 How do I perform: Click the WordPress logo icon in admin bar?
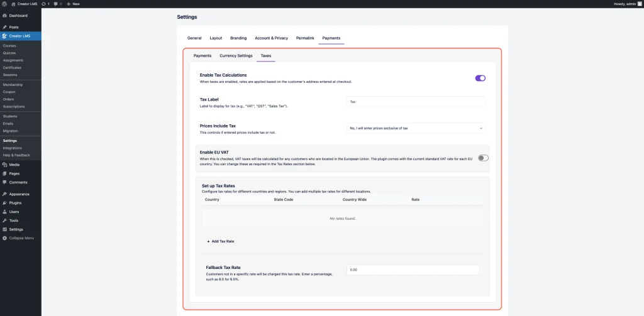click(4, 4)
